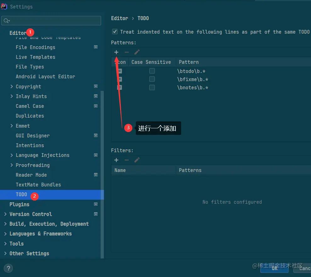The height and width of the screenshot is (277, 311).
Task: Click the icon of the \bfixme\b.* pattern row
Action: 119,79
